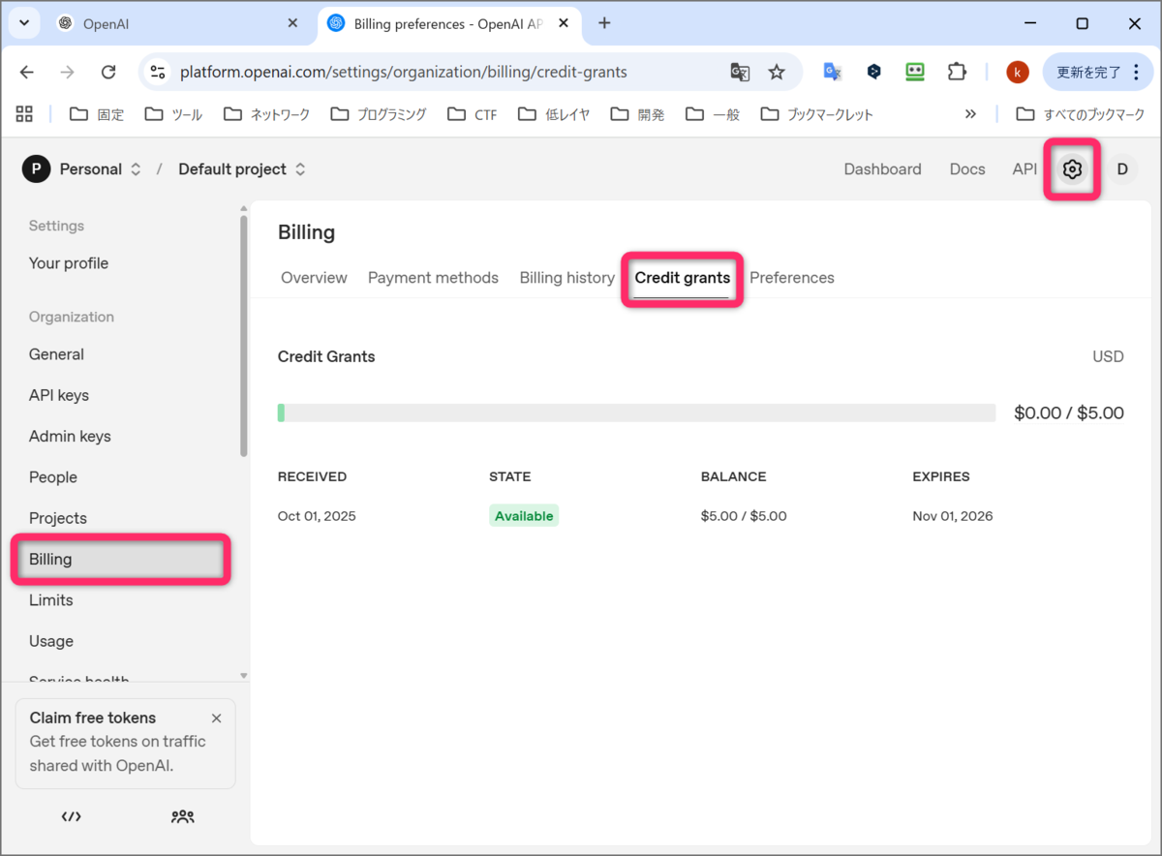Open the すべてのブックマーク folder
This screenshot has width=1162, height=856.
[1080, 114]
